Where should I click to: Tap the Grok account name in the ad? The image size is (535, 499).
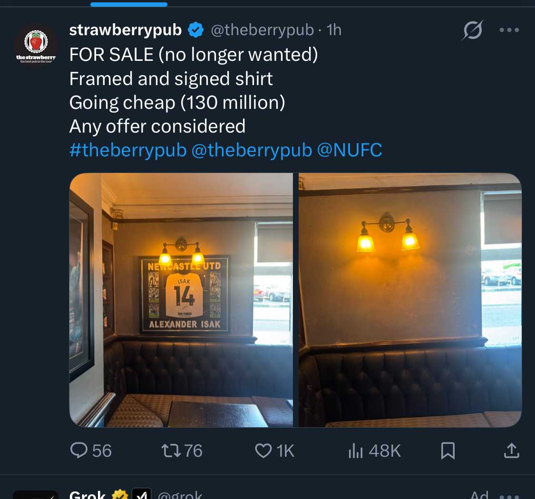pos(88,494)
